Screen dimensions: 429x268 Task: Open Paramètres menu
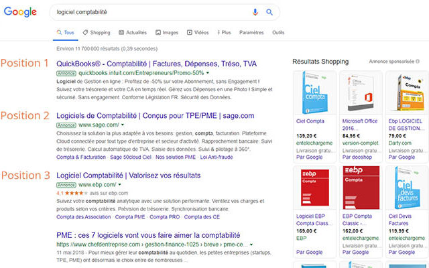click(x=251, y=33)
